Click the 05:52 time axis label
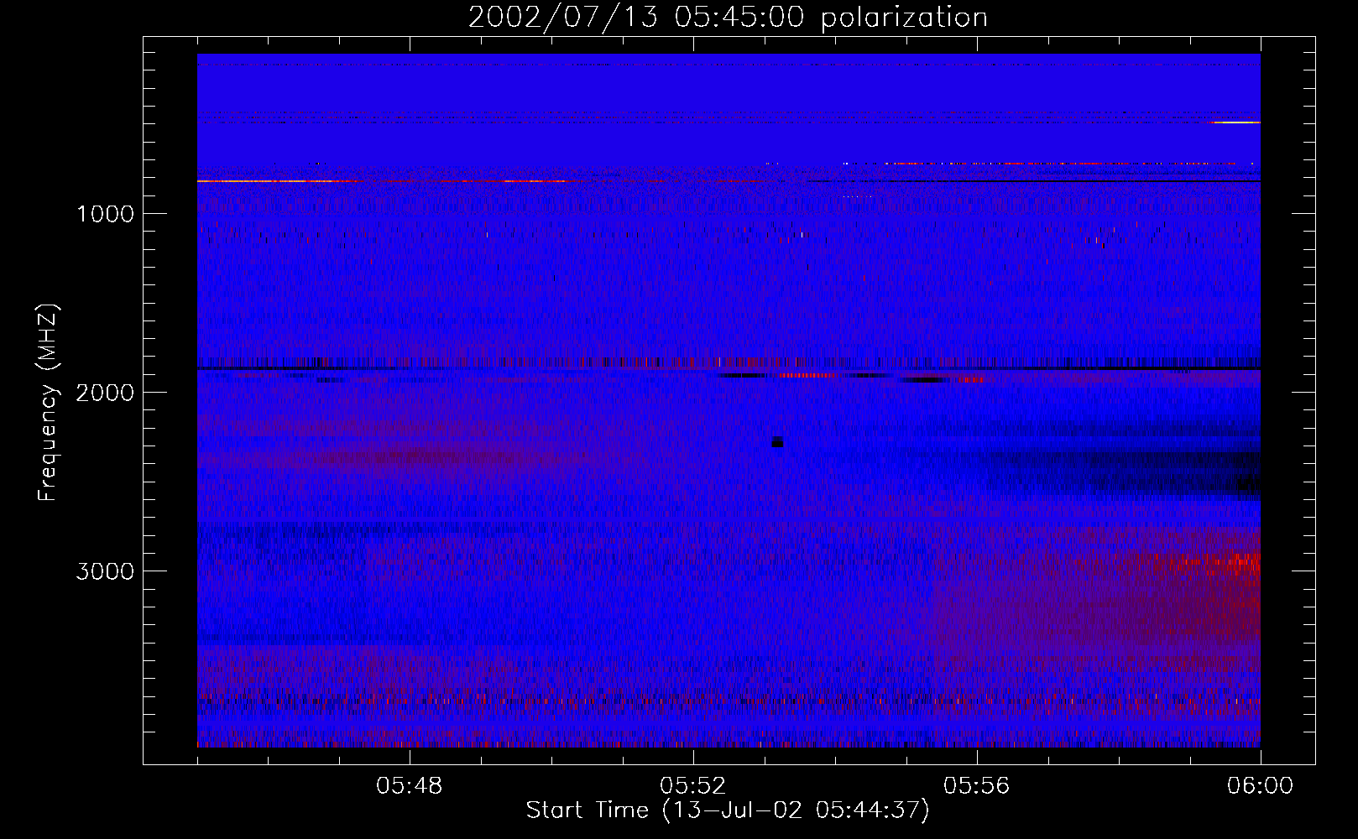Screen dimensions: 1358x839 click(x=693, y=786)
